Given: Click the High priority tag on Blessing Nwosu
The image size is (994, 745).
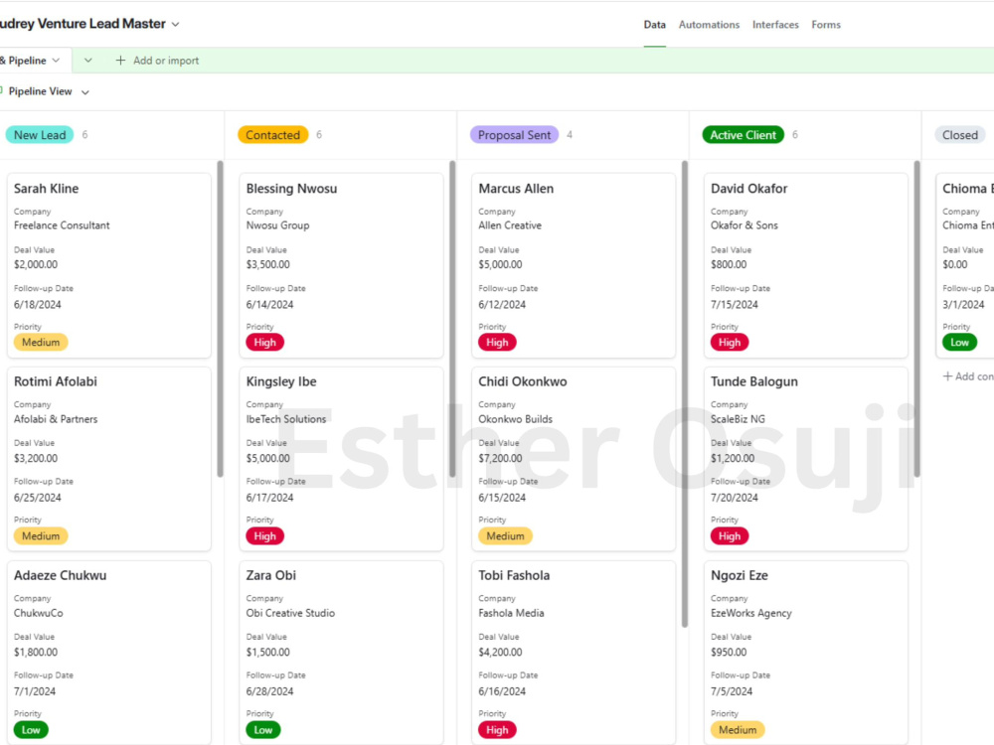Looking at the screenshot, I should [x=265, y=343].
